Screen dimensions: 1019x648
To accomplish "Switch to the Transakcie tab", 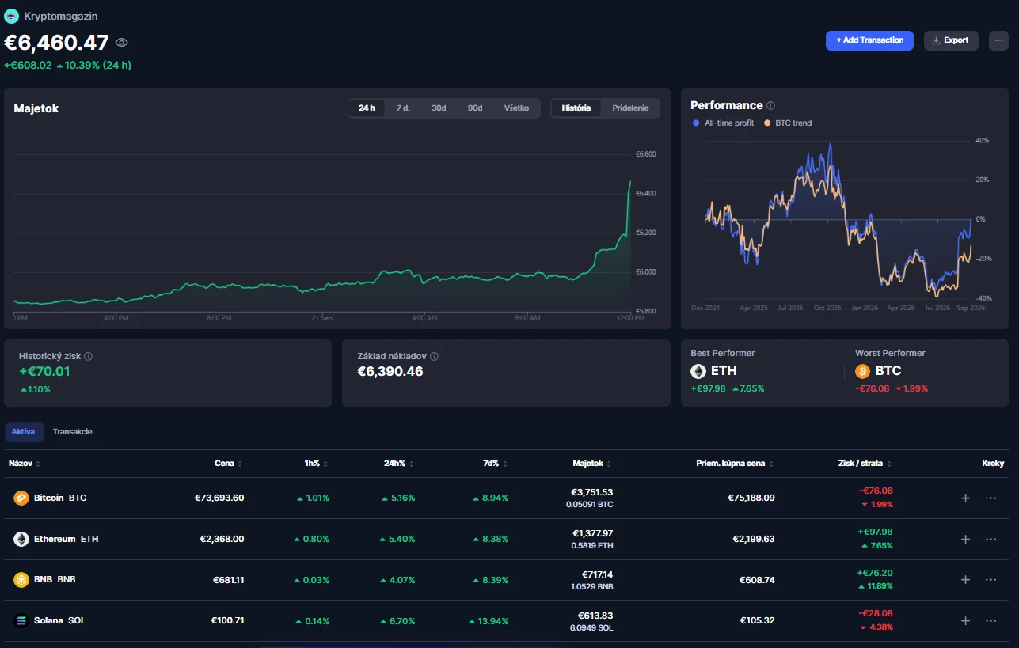I will pos(73,432).
